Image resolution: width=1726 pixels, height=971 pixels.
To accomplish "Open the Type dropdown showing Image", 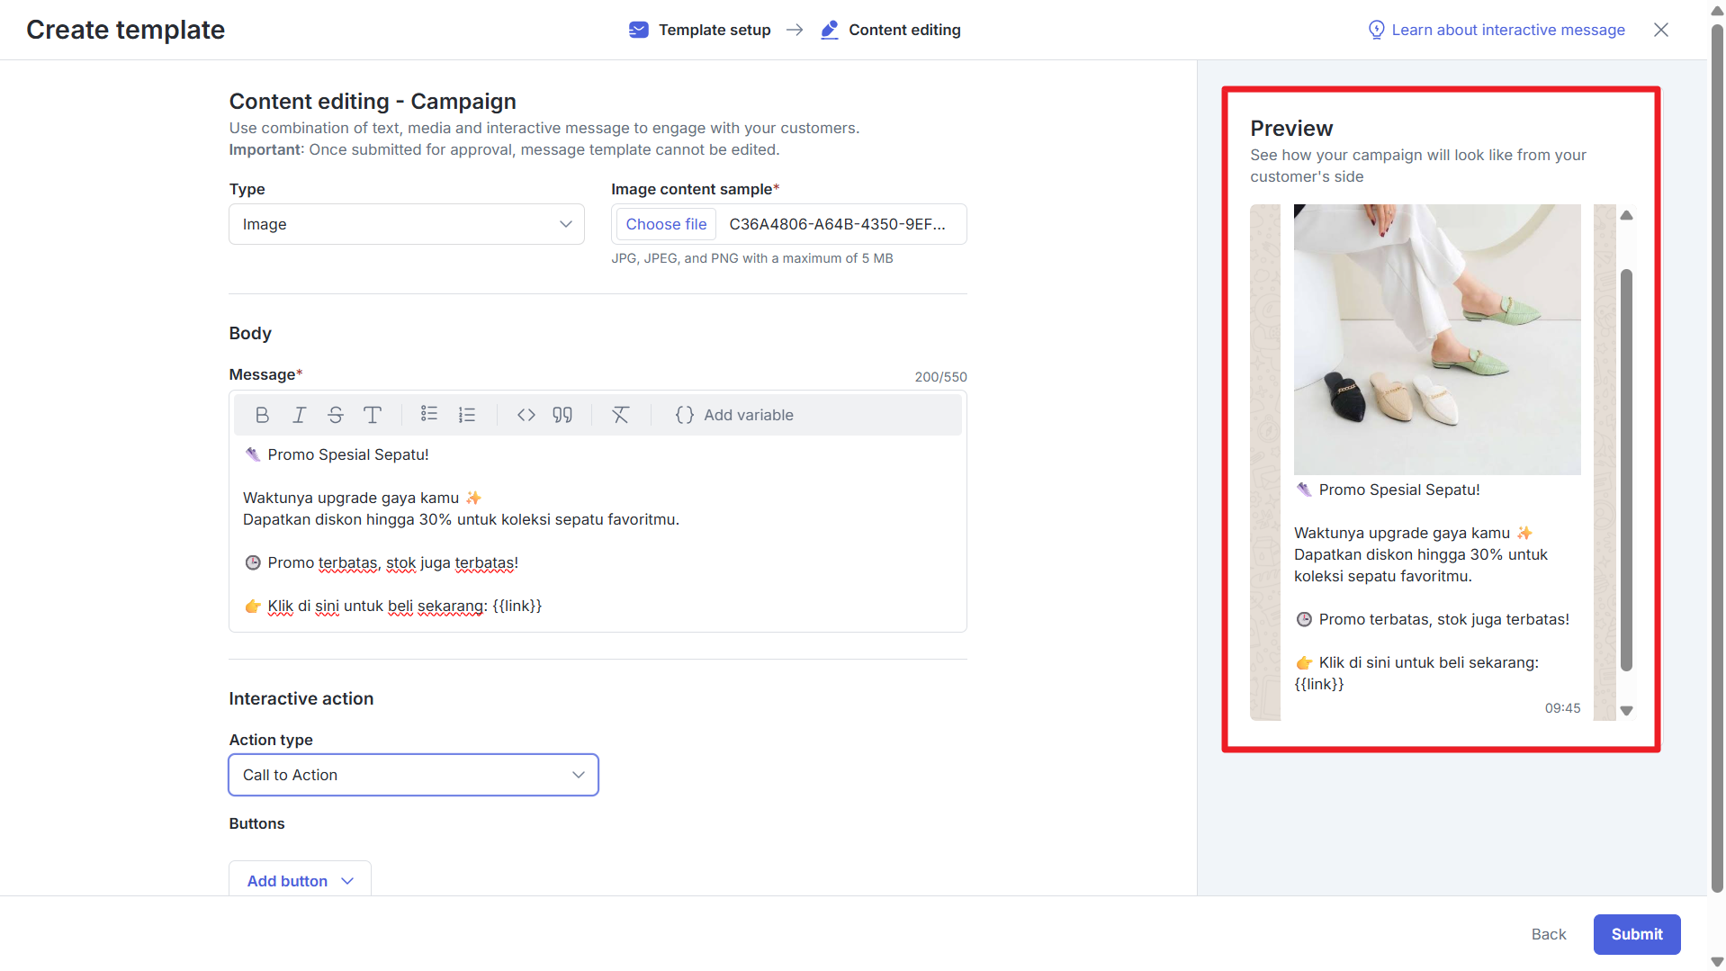I will point(407,224).
